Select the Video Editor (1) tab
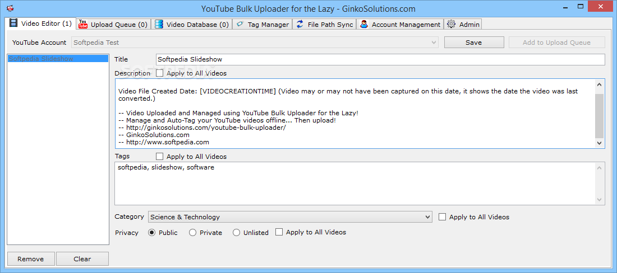The width and height of the screenshot is (617, 273). coord(41,23)
